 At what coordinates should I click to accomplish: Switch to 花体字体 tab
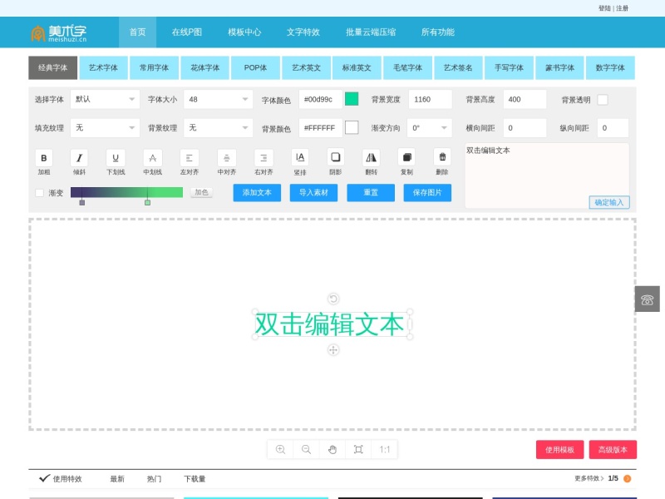(204, 68)
